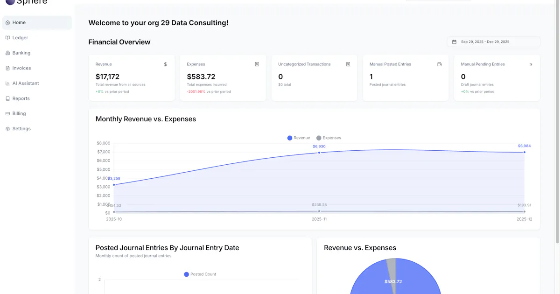Click the arrow icon on Manual Pending Entries
The image size is (560, 294).
coord(531,64)
